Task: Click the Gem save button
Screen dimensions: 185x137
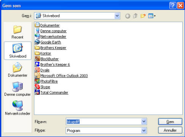Action: [x=170, y=121]
